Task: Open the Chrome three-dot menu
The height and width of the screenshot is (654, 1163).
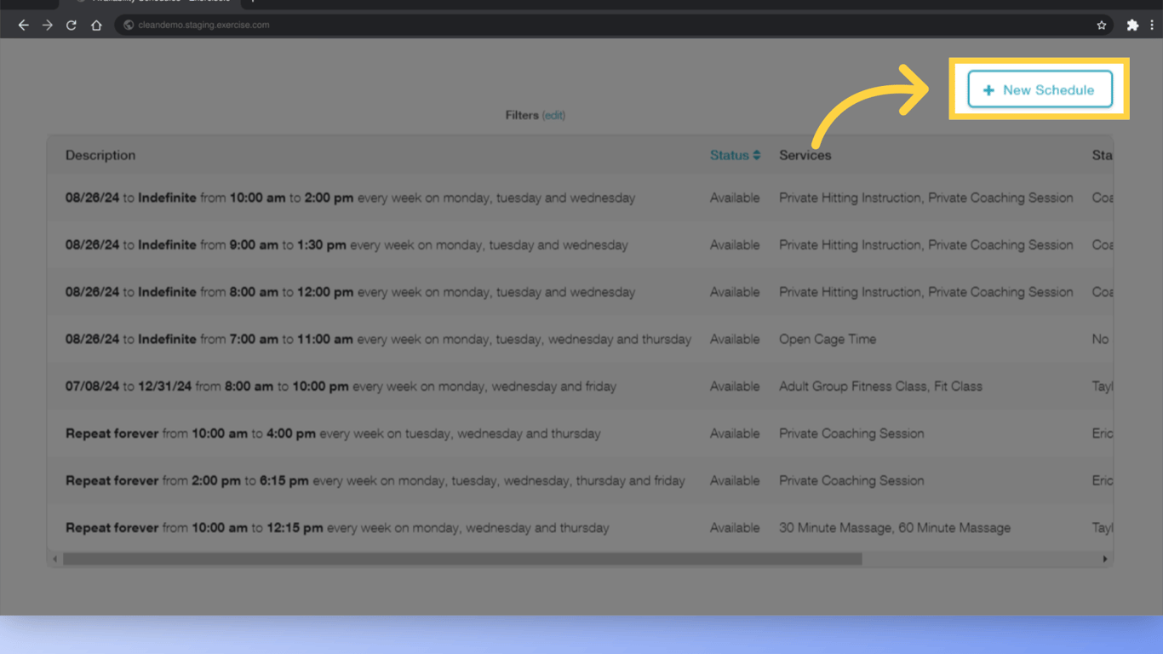Action: [1155, 25]
